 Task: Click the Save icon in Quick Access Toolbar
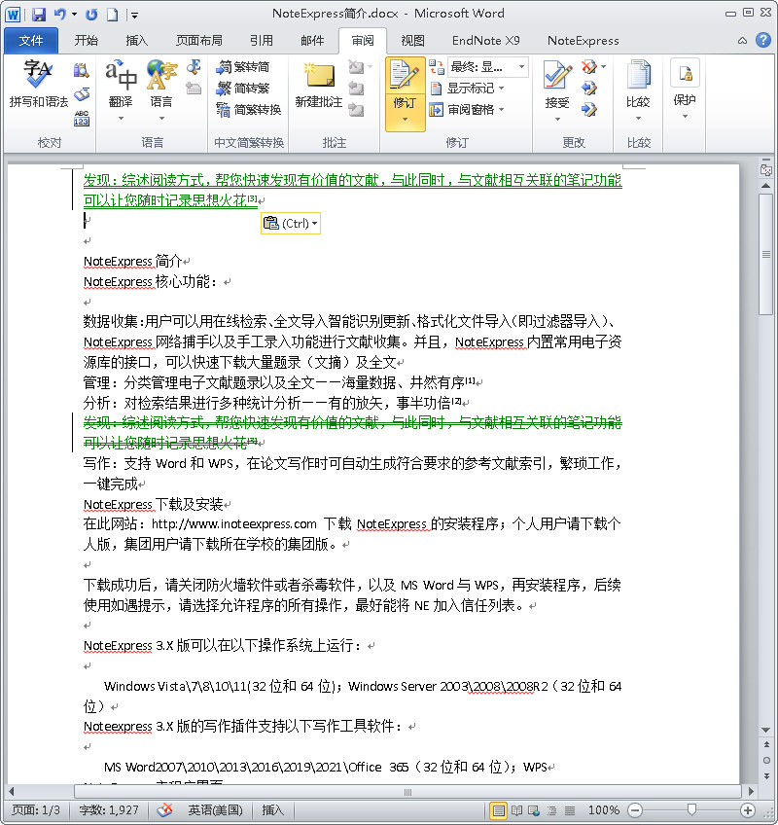coord(39,15)
